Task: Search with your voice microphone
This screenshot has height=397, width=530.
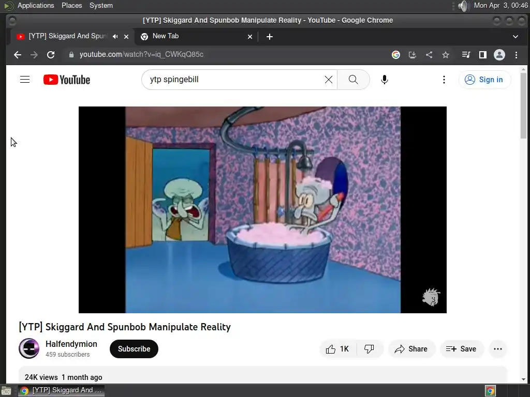Action: tap(385, 80)
